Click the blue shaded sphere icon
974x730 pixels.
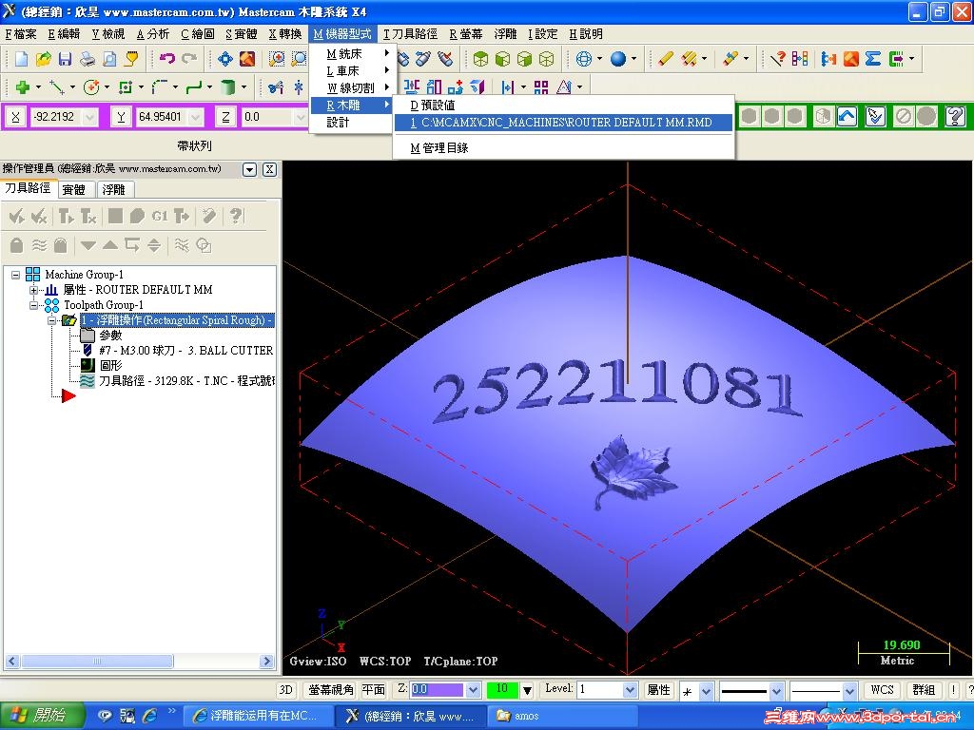click(618, 59)
